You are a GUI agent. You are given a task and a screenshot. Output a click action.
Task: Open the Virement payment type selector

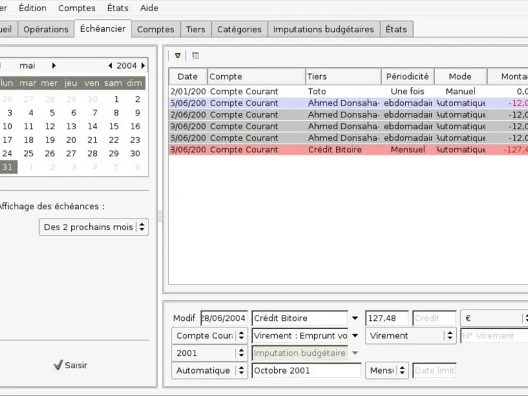pyautogui.click(x=411, y=336)
